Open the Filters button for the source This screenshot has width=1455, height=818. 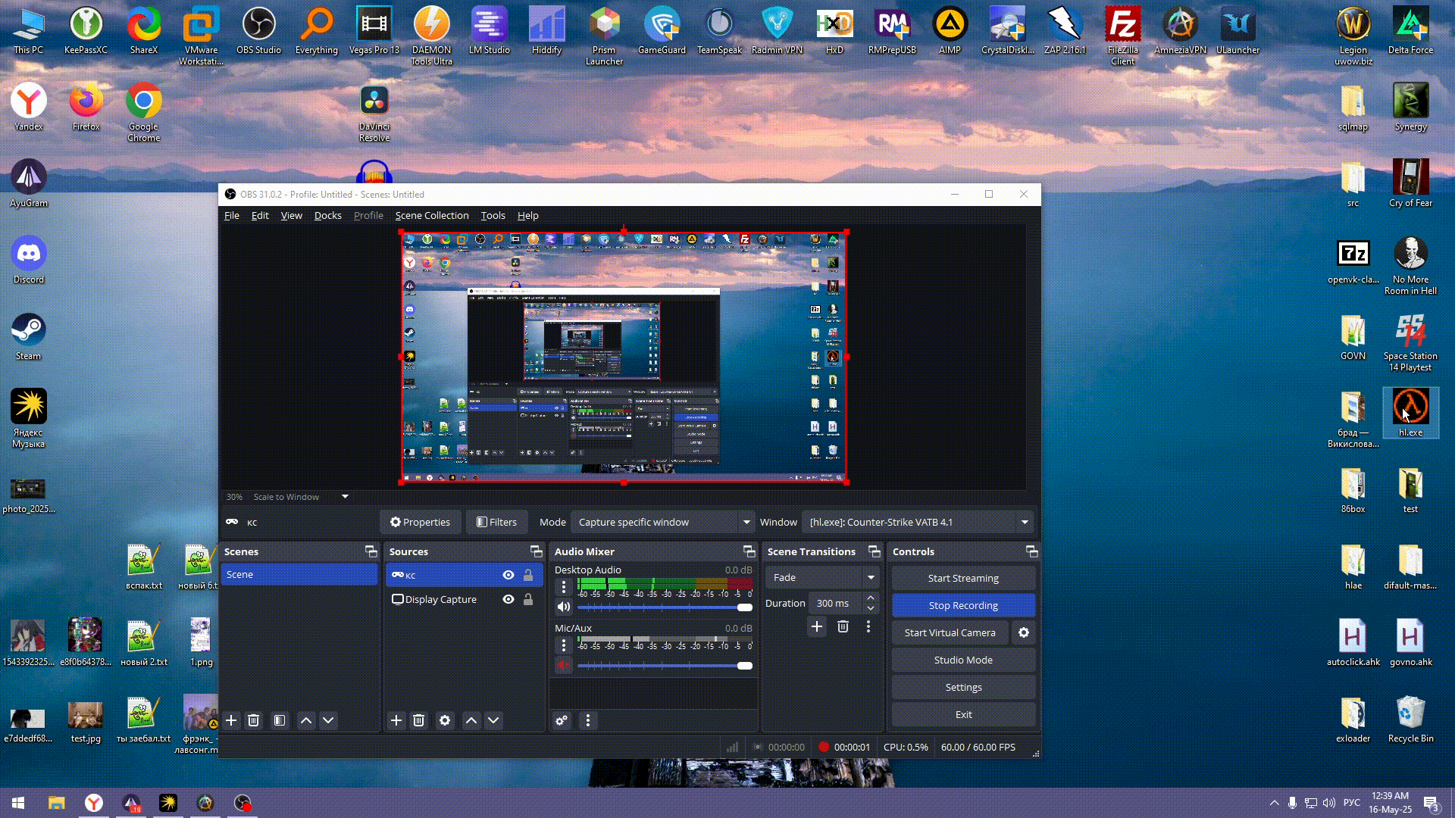[496, 522]
